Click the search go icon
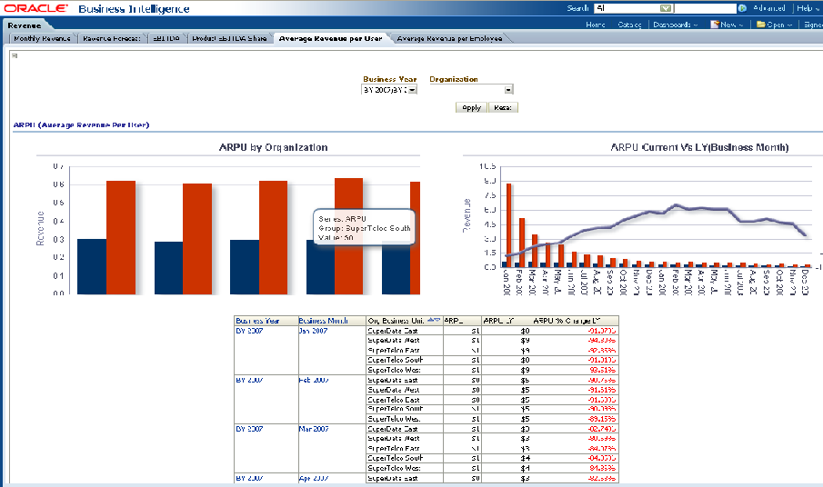Screen dimensions: 823x487 (742, 8)
